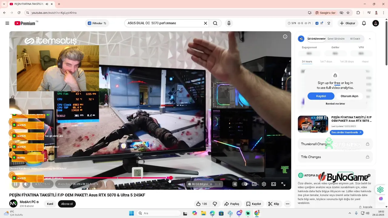Open a new Chrome tab

pyautogui.click(x=59, y=4)
